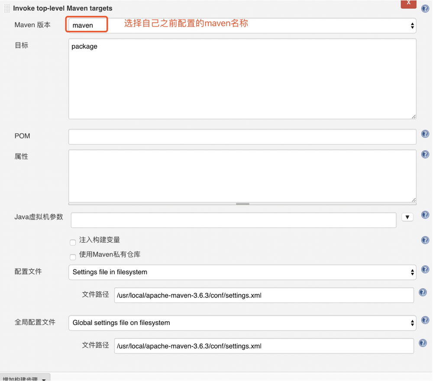This screenshot has width=433, height=382.
Task: Open help icon for 配置文件 dropdown
Action: [x=426, y=270]
